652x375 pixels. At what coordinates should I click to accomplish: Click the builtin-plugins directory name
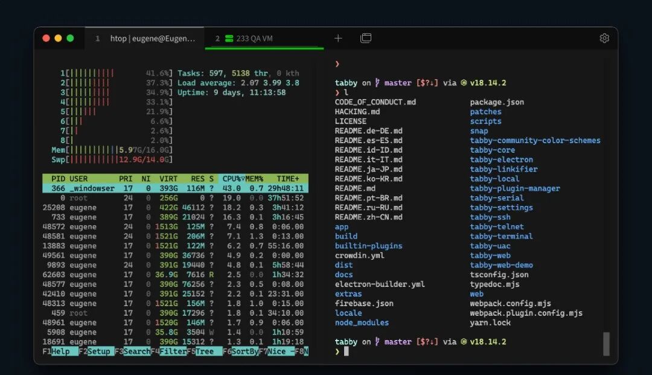368,246
